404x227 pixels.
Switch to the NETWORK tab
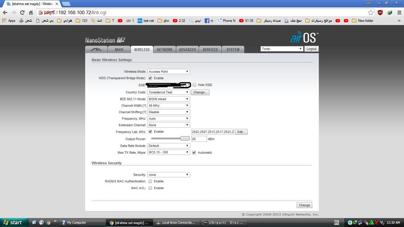165,50
